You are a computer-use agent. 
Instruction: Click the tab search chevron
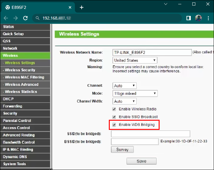tap(165, 4)
